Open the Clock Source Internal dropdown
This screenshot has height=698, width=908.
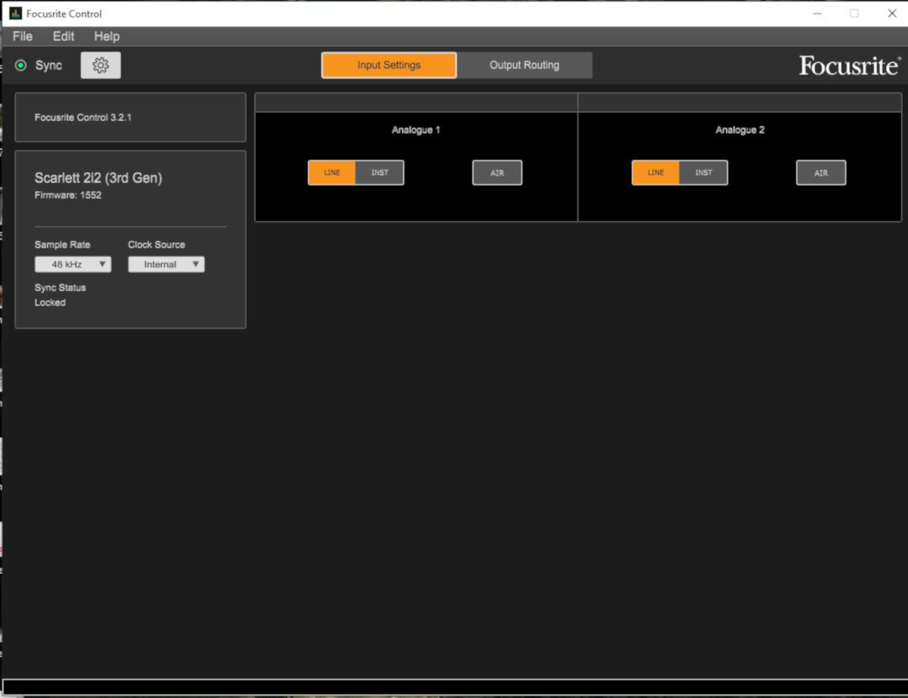coord(166,265)
